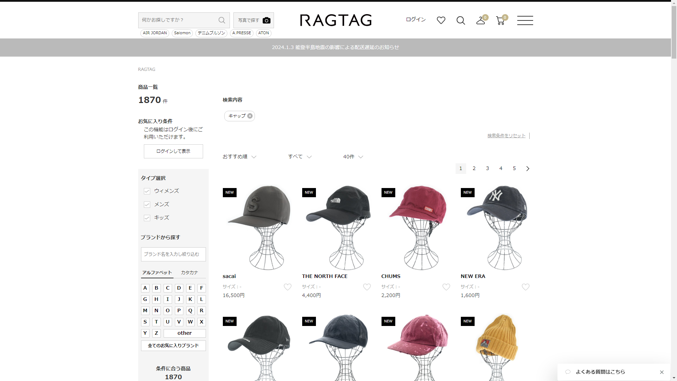The width and height of the screenshot is (677, 381).
Task: Expand the おすすめ順 sort dropdown
Action: 239,157
